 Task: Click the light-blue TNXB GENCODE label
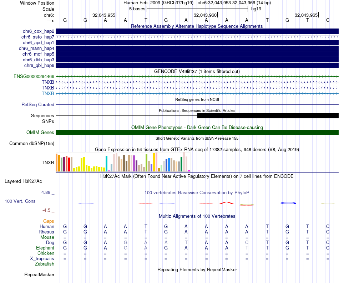pyautogui.click(x=48, y=93)
